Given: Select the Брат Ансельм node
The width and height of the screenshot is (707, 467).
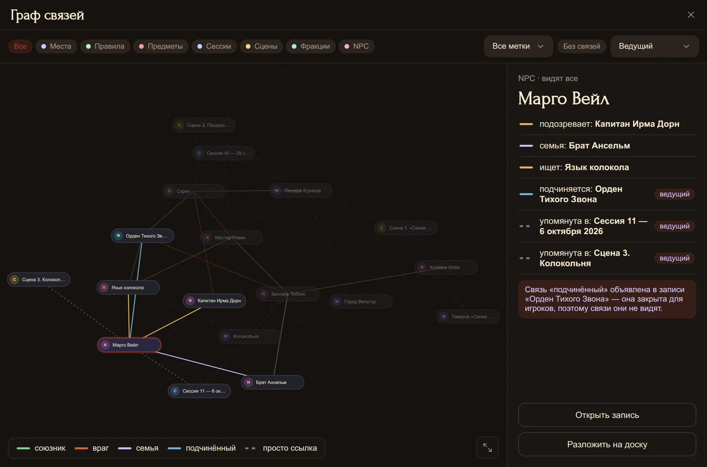Looking at the screenshot, I should pos(273,382).
